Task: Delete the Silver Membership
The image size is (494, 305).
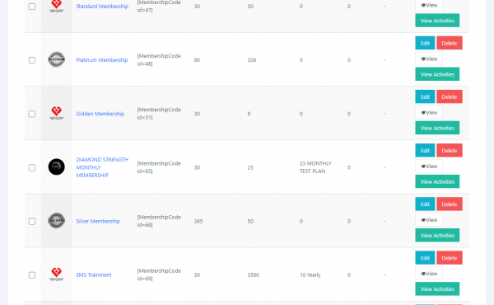Action: click(x=450, y=204)
